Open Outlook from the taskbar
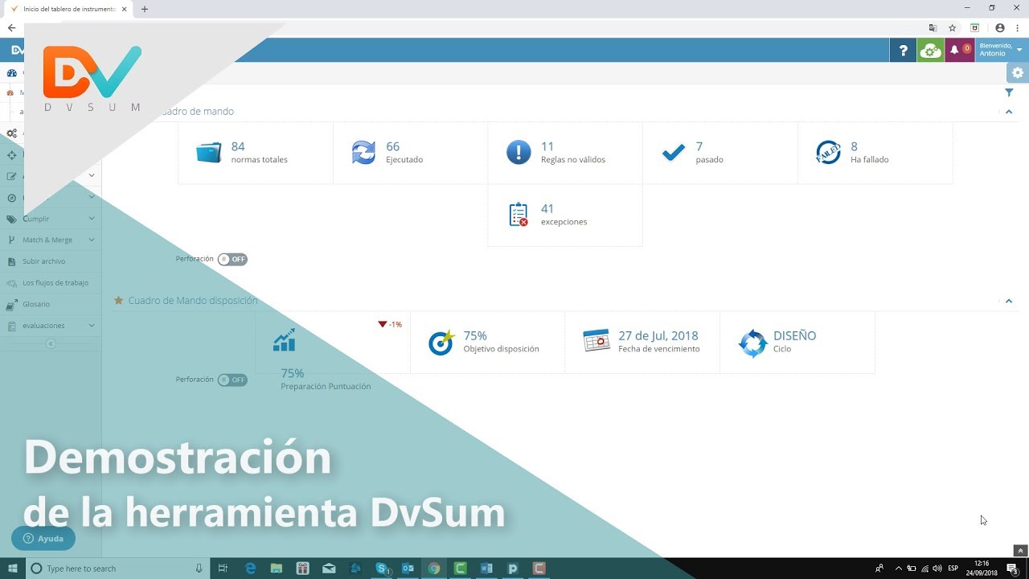This screenshot has height=579, width=1029. (408, 569)
